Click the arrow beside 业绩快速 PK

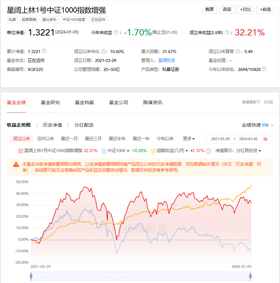[x=272, y=125]
